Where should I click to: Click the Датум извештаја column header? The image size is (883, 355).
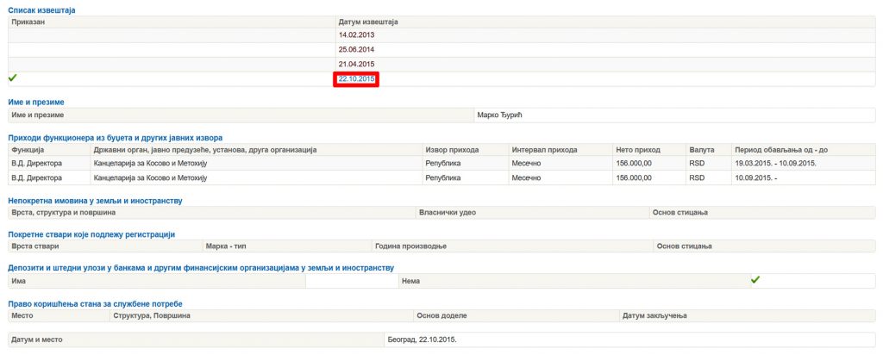(x=368, y=22)
